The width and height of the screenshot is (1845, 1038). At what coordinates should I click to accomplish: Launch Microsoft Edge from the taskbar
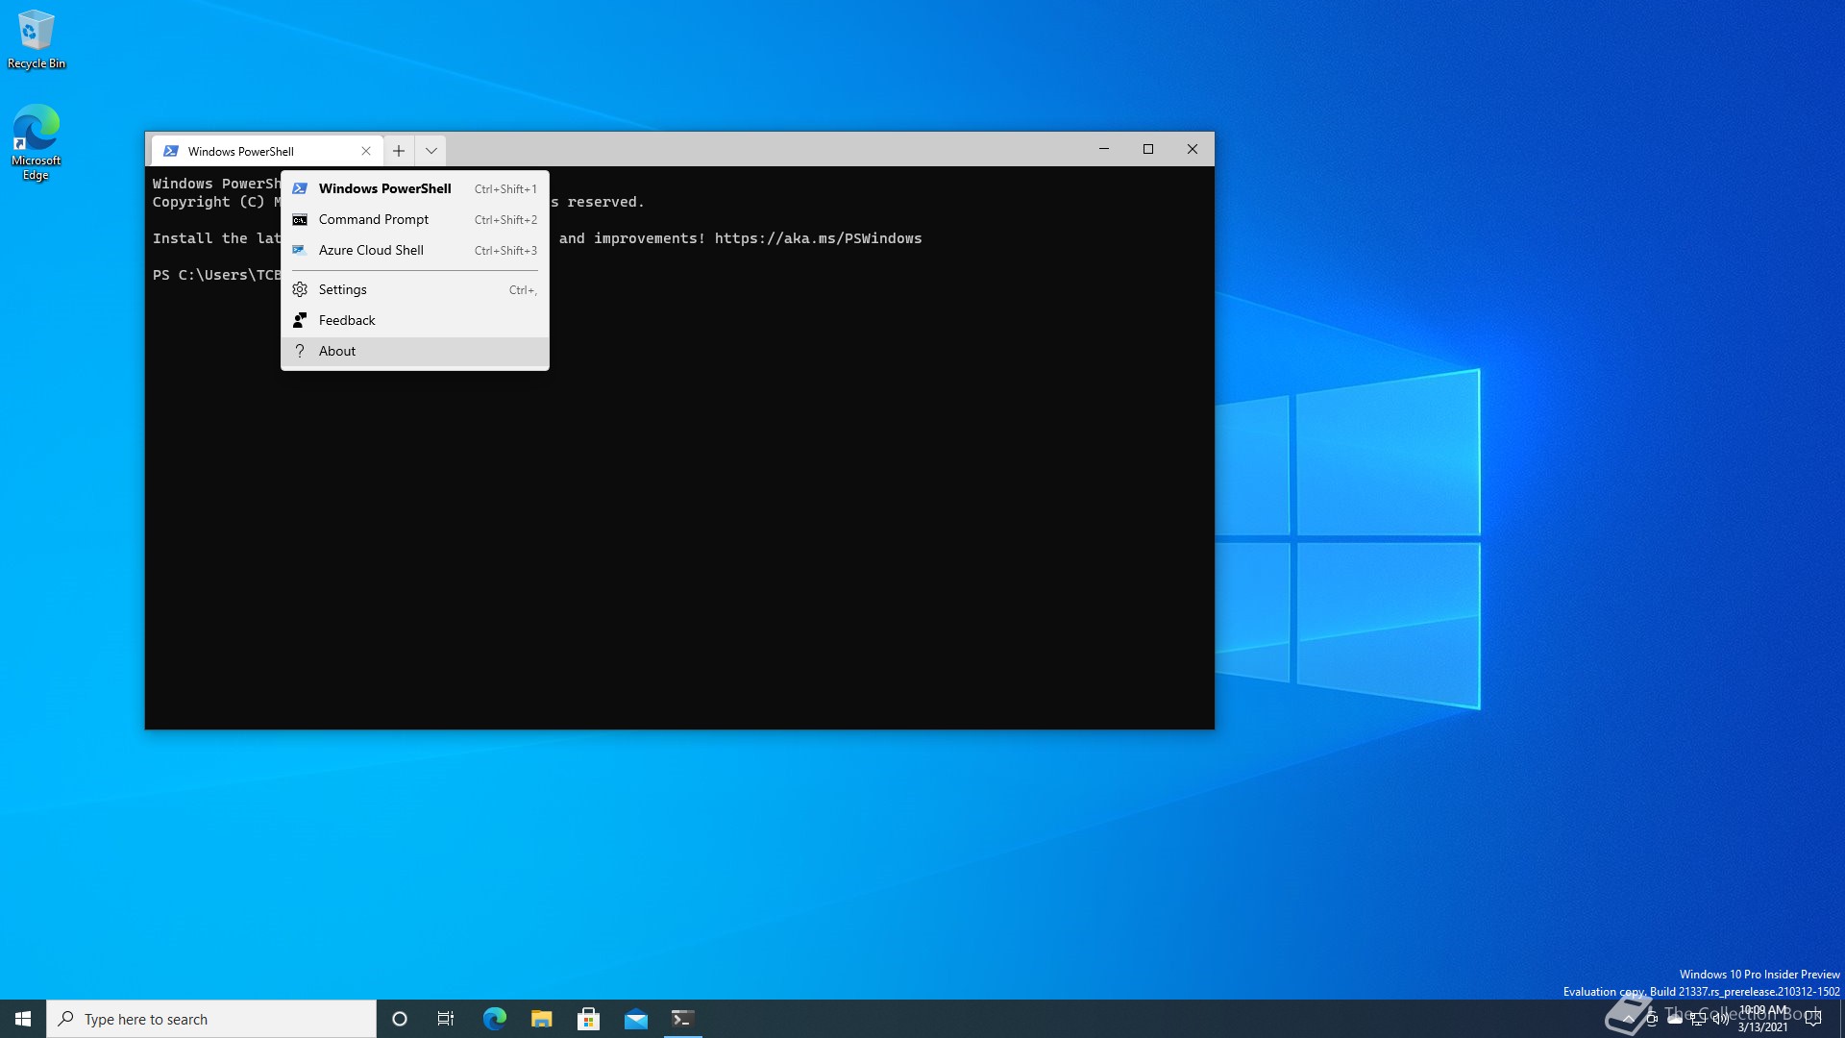(x=494, y=1019)
